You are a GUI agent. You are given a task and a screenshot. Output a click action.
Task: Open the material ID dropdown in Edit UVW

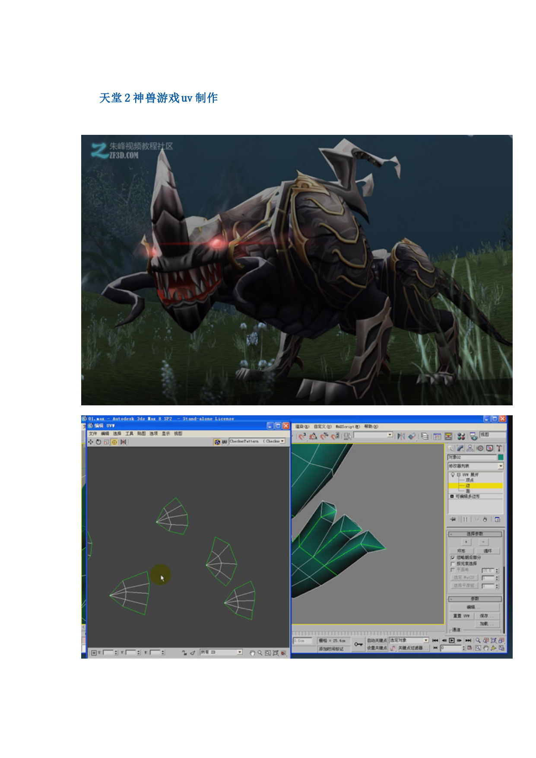click(221, 652)
